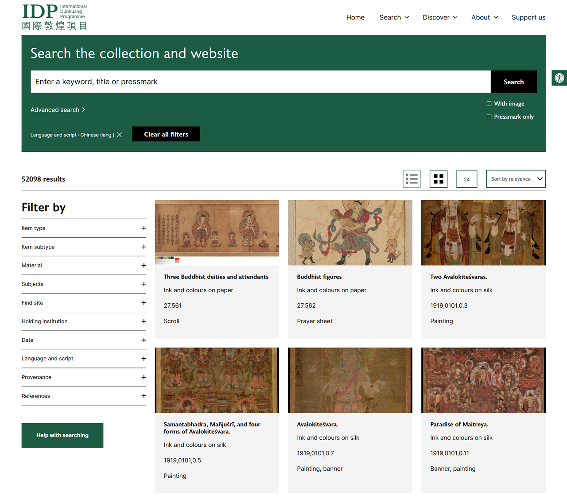Viewport: 567px width, 499px height.
Task: Click the Prayer sheet item type text
Action: (x=315, y=321)
